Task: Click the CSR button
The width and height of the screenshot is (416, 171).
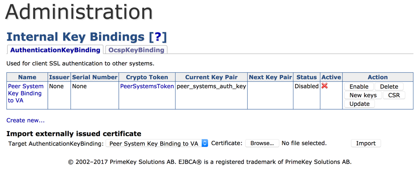Action: (x=394, y=95)
